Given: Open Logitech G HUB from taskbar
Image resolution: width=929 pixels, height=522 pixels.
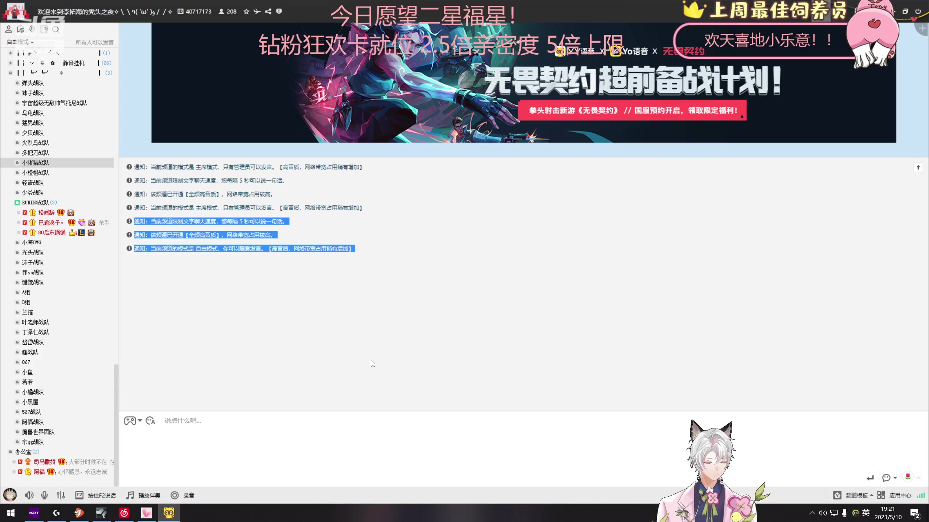Looking at the screenshot, I should 56,513.
